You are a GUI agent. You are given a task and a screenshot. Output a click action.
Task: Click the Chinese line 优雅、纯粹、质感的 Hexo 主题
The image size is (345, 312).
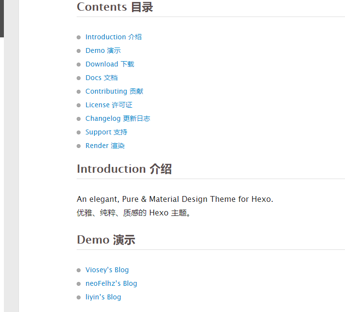pos(133,213)
